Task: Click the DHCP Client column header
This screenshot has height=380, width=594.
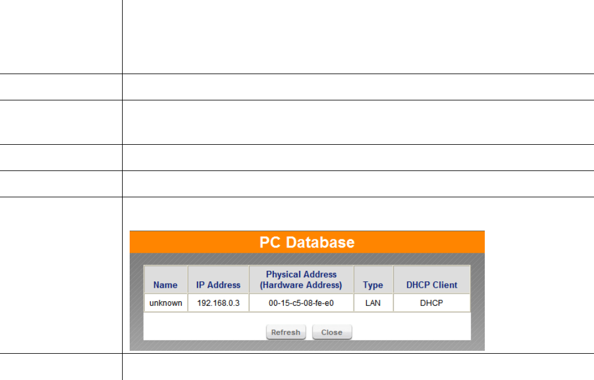Action: point(432,280)
